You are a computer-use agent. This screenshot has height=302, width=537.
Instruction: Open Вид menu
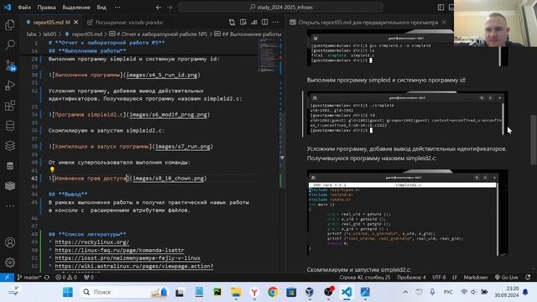[x=102, y=8]
